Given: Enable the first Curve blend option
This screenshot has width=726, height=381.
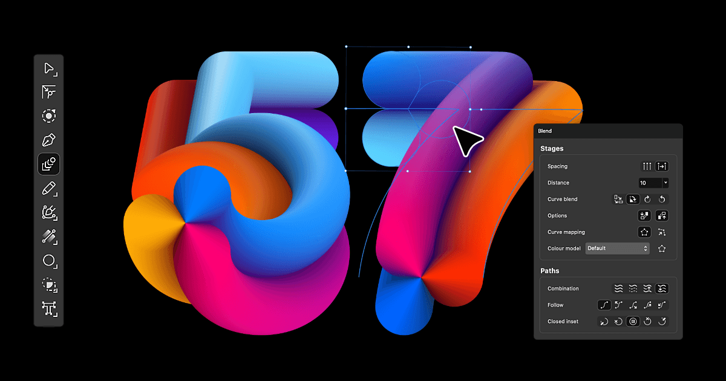Looking at the screenshot, I should [618, 199].
